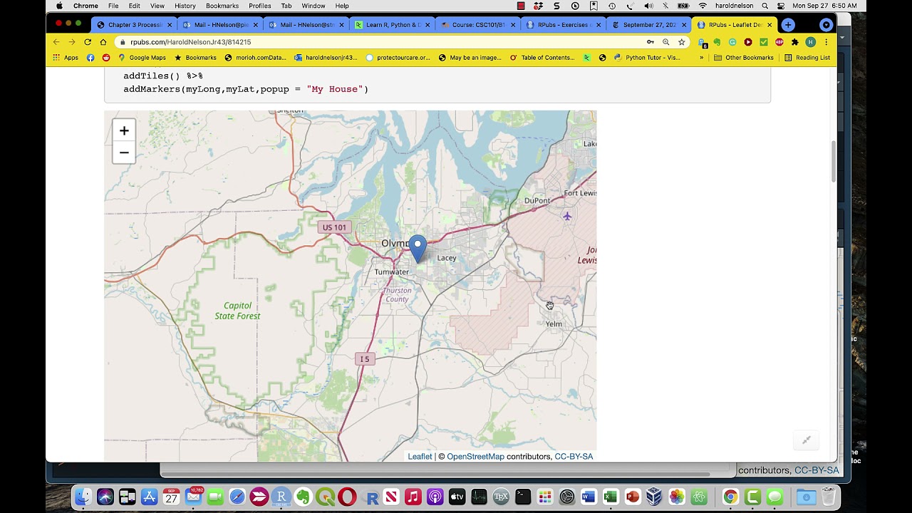This screenshot has width=912, height=513.
Task: Switch to the Chapter 3 Processing tab
Action: tap(135, 25)
